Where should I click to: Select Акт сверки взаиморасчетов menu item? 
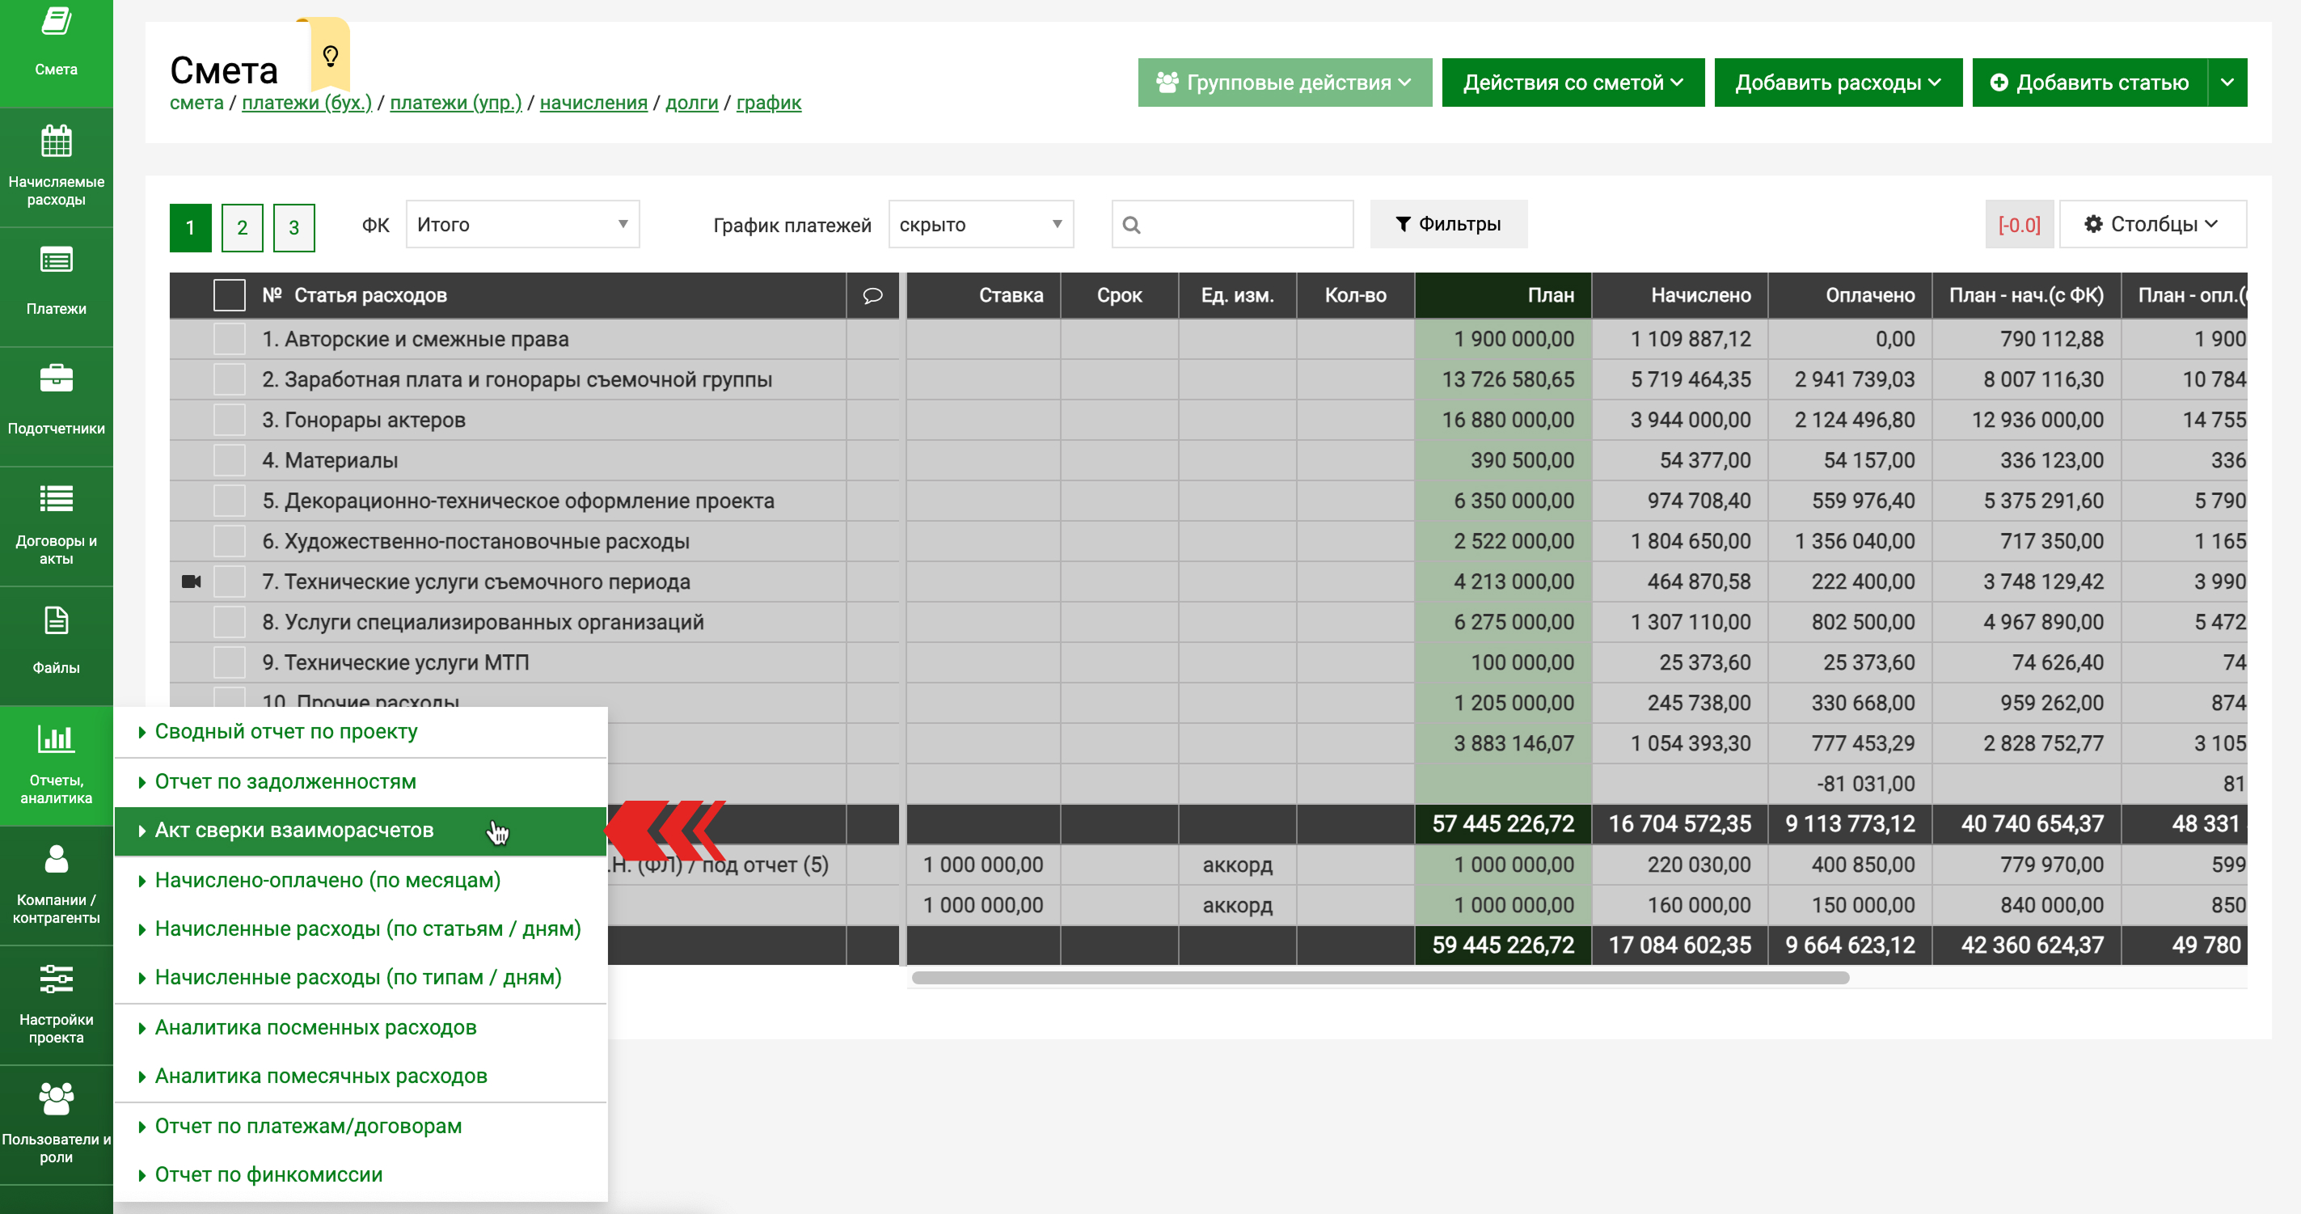coord(293,831)
